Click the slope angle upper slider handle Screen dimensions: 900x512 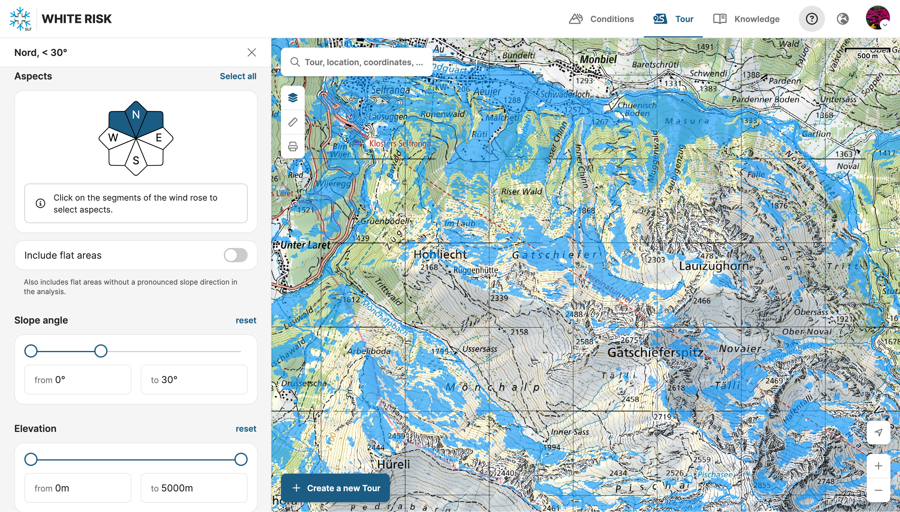pyautogui.click(x=101, y=351)
